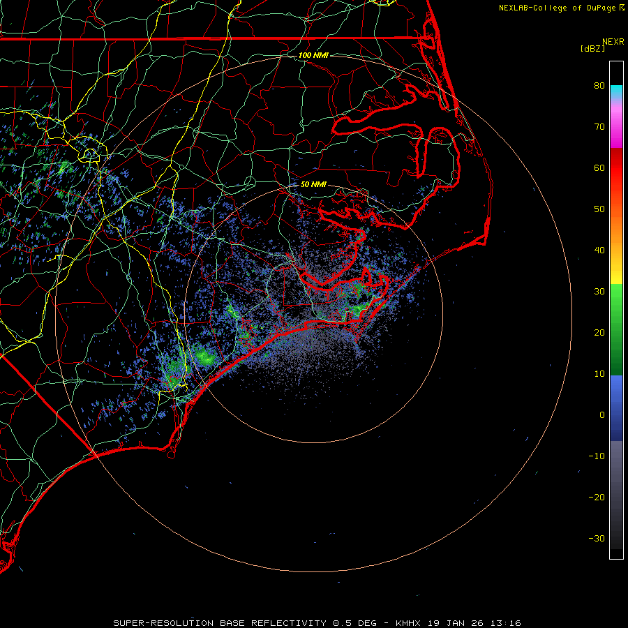Click the 0 dBZ scale value
The width and height of the screenshot is (628, 628).
[602, 415]
